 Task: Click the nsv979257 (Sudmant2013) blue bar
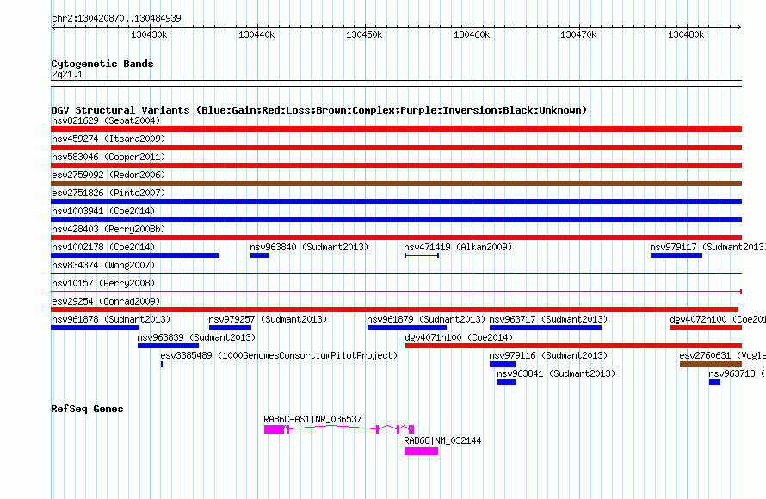[230, 328]
